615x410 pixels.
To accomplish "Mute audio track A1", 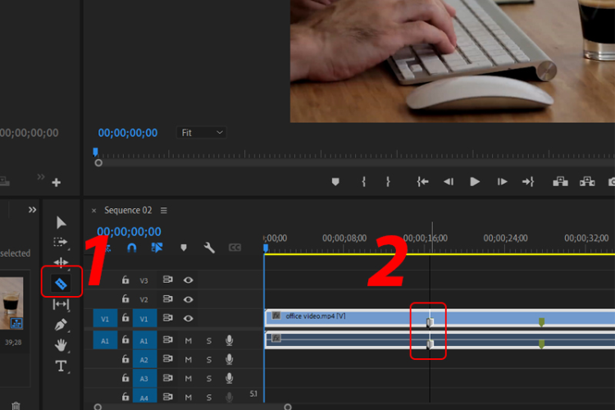I will click(x=189, y=340).
